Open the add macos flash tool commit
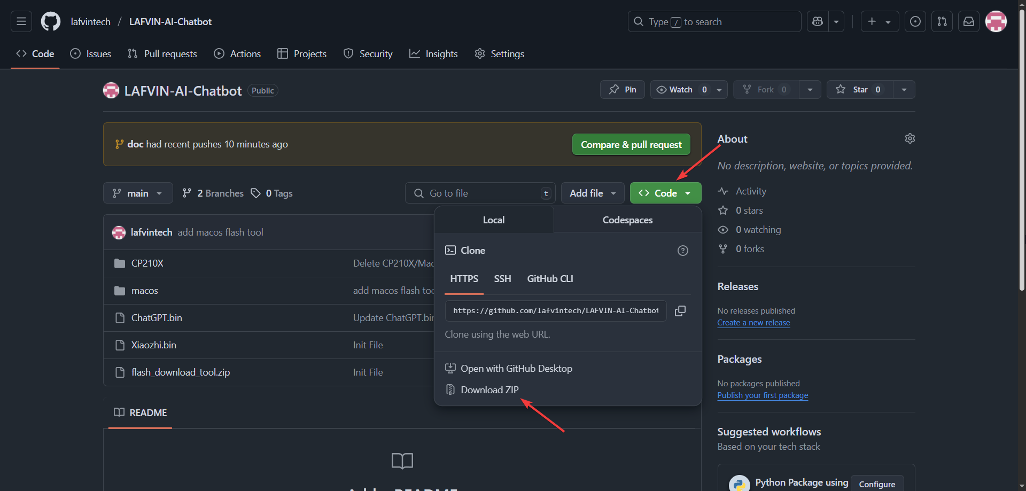Image resolution: width=1026 pixels, height=491 pixels. (x=220, y=232)
